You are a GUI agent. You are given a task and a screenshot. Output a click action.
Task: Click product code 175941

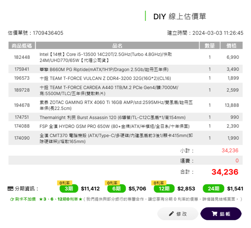(22, 69)
